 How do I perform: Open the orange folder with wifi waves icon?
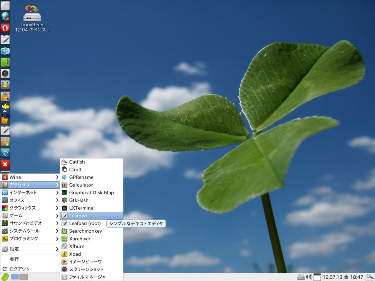[5, 119]
